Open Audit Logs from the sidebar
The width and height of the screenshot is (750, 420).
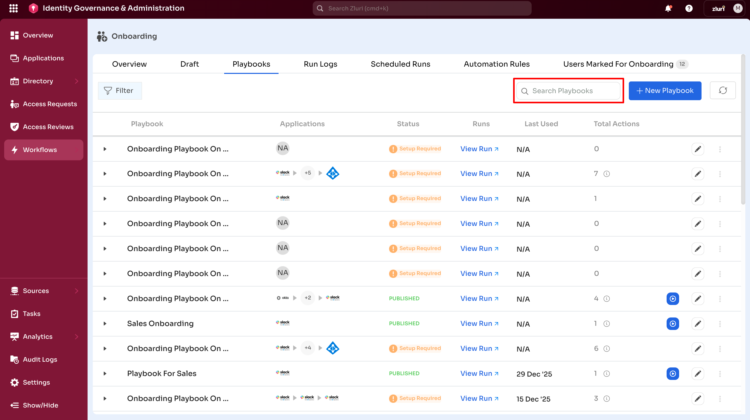point(40,359)
